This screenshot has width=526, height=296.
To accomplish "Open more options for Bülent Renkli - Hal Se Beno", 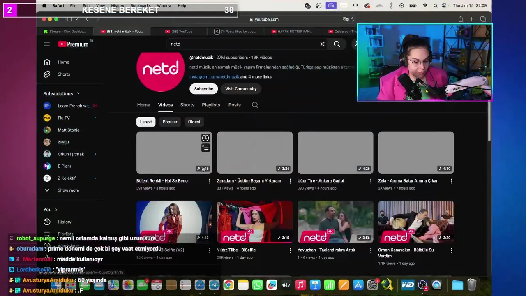I will point(210,181).
